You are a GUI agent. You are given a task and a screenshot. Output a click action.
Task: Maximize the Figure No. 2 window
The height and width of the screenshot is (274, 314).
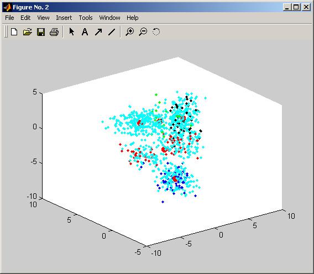(296, 7)
